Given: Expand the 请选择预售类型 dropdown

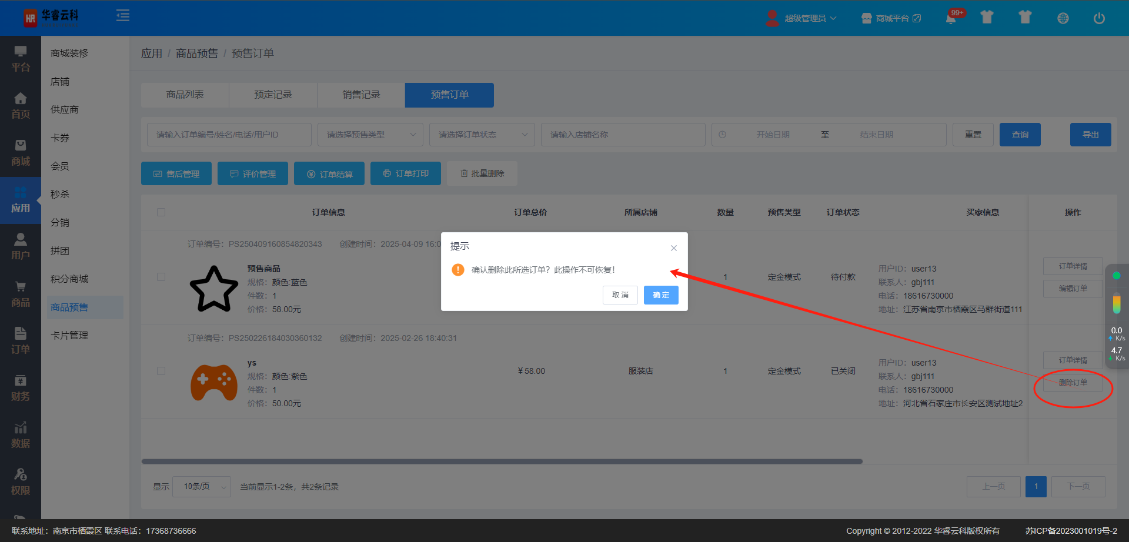Looking at the screenshot, I should (x=370, y=135).
